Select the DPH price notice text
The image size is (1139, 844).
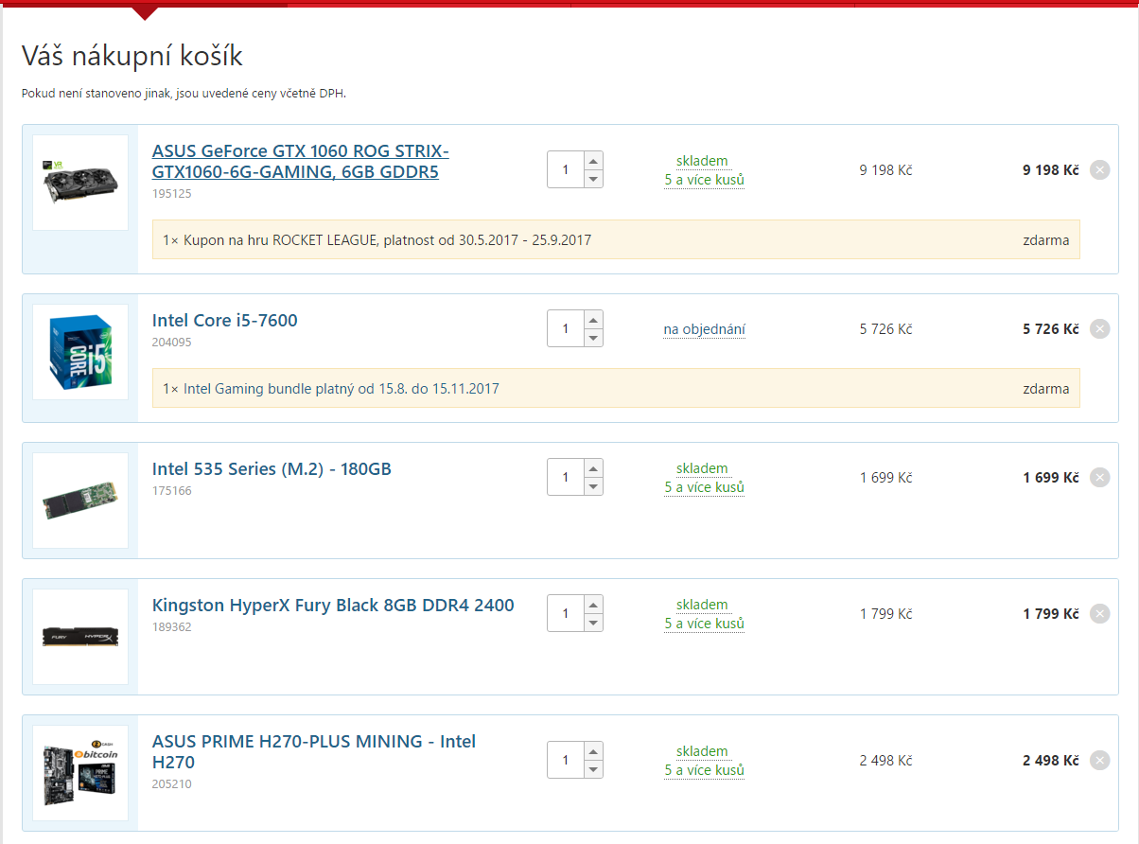[184, 94]
